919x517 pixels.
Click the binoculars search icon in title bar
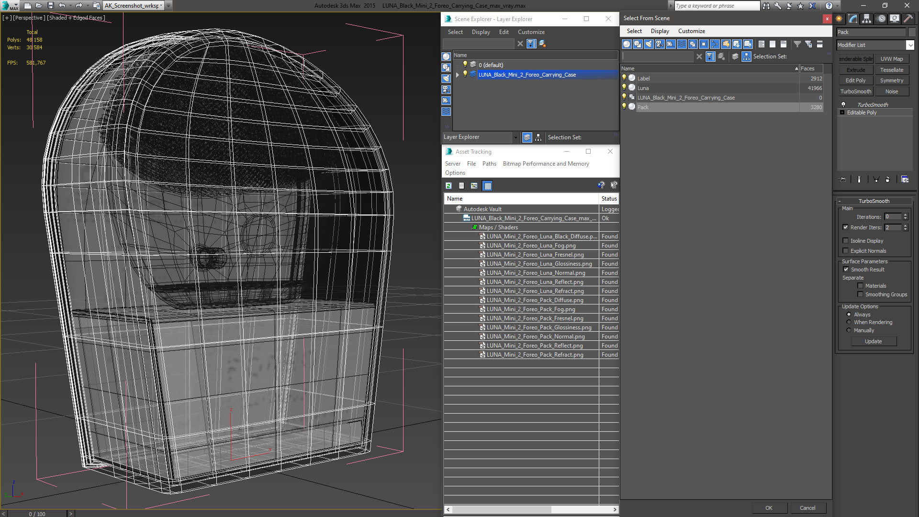[x=766, y=6]
